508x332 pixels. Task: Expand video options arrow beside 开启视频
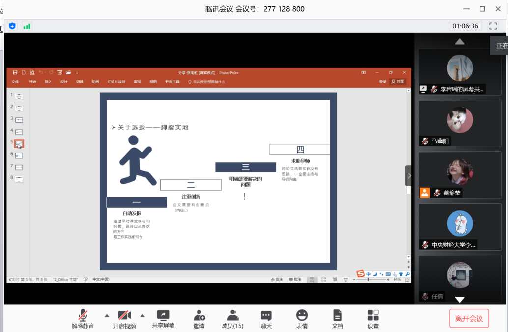coord(143,315)
